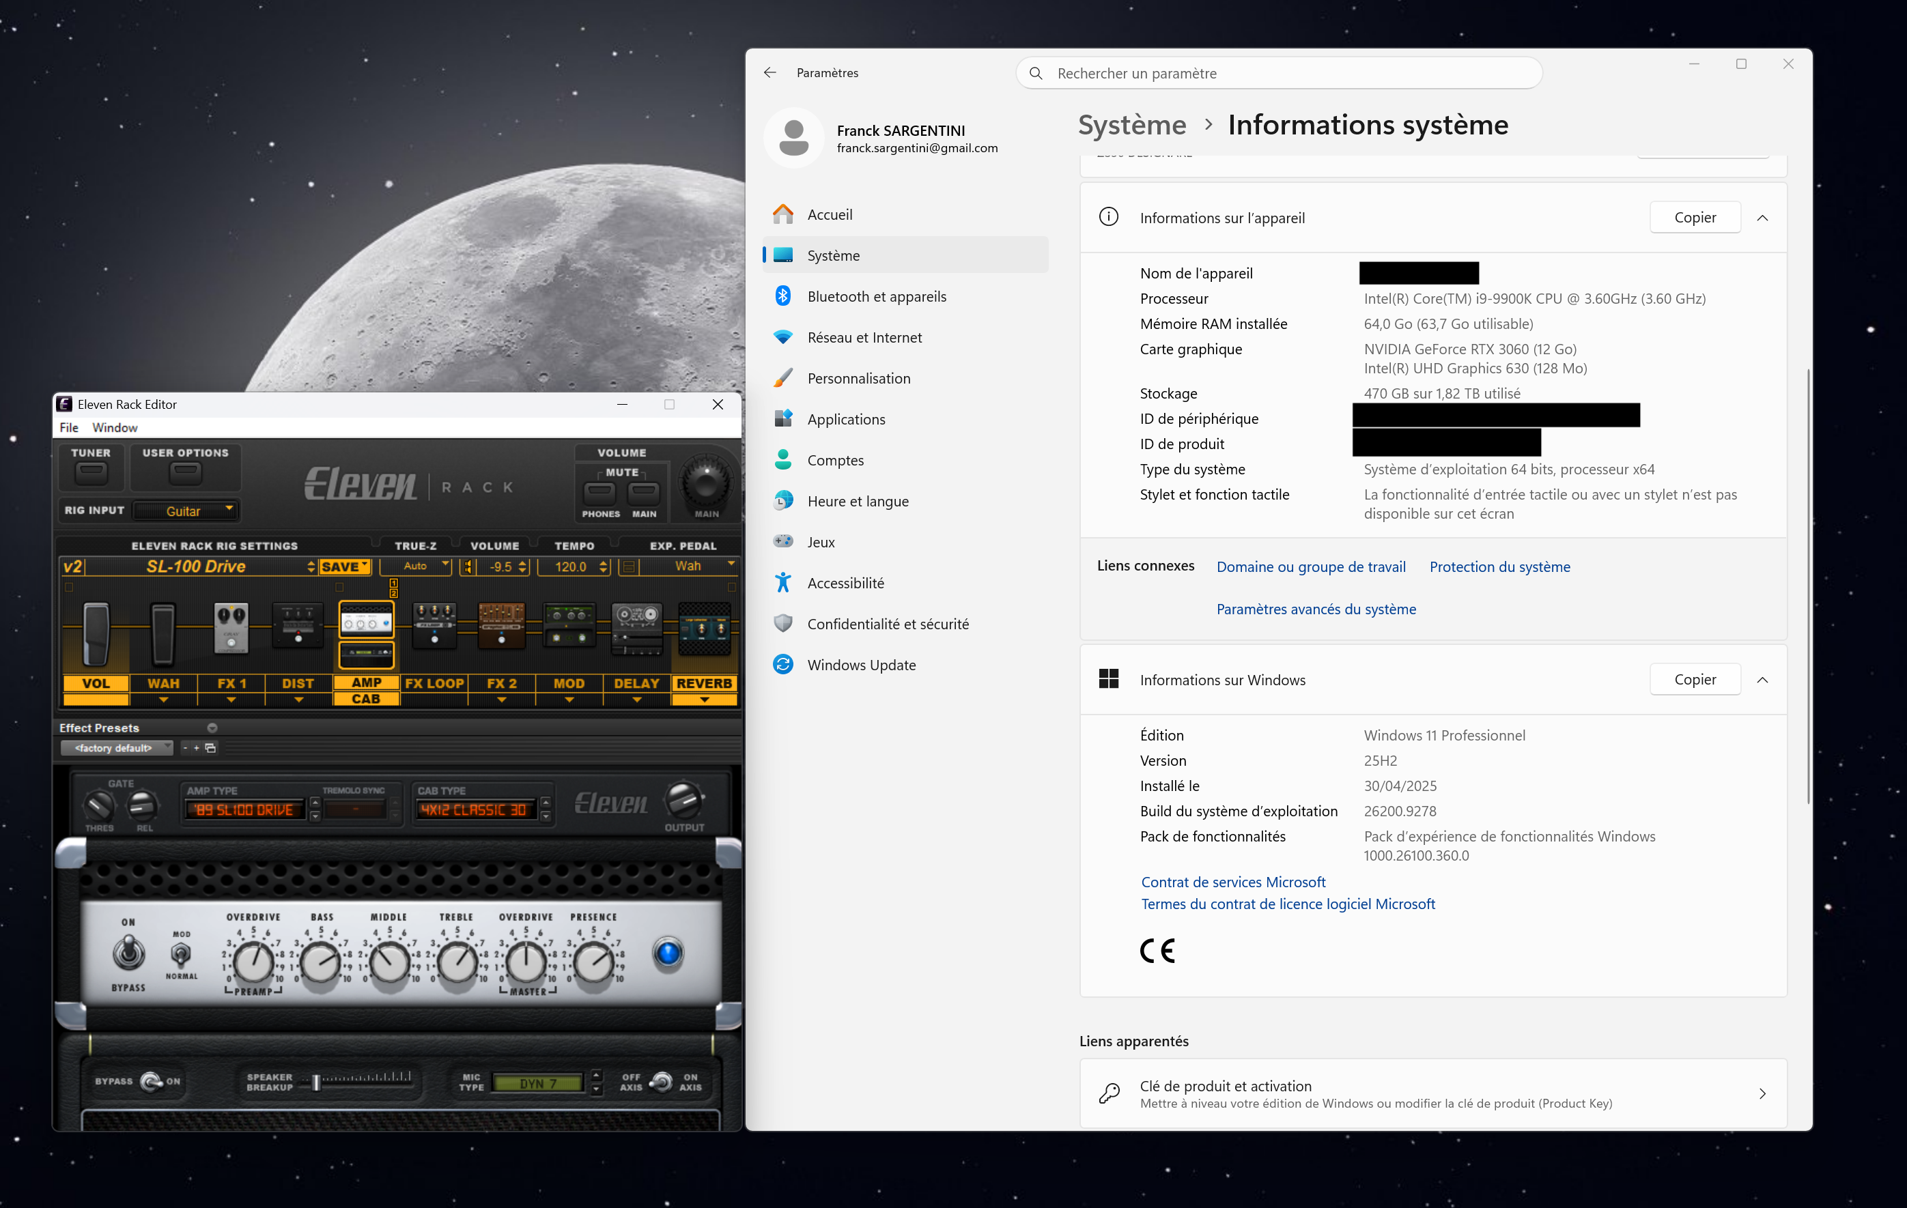Click the PRESENCE knob on the amp
1907x1208 pixels.
point(593,962)
